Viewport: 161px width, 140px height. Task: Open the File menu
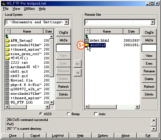[x=6, y=9]
